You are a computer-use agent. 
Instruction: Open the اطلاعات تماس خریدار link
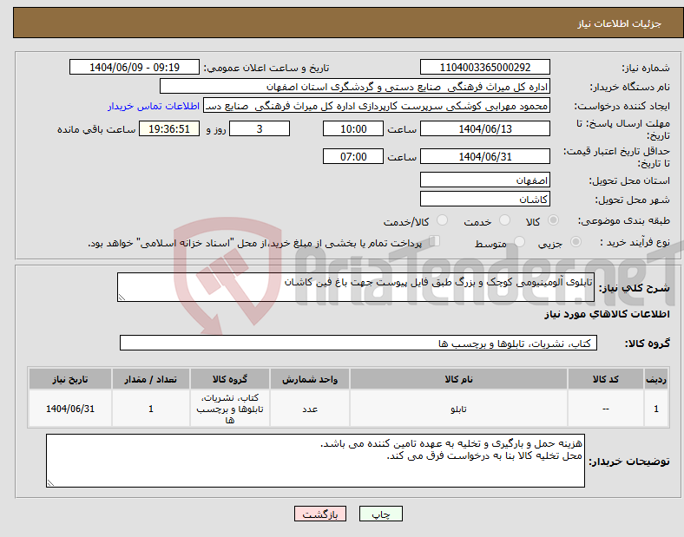(x=154, y=106)
